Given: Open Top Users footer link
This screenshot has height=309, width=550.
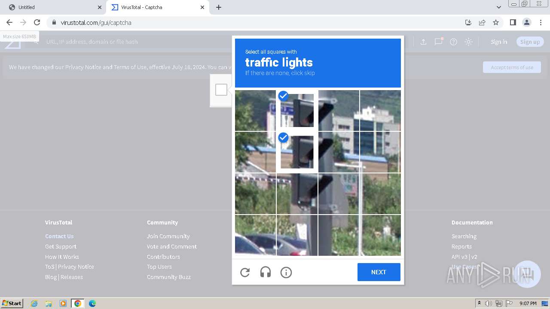Looking at the screenshot, I should (x=159, y=267).
